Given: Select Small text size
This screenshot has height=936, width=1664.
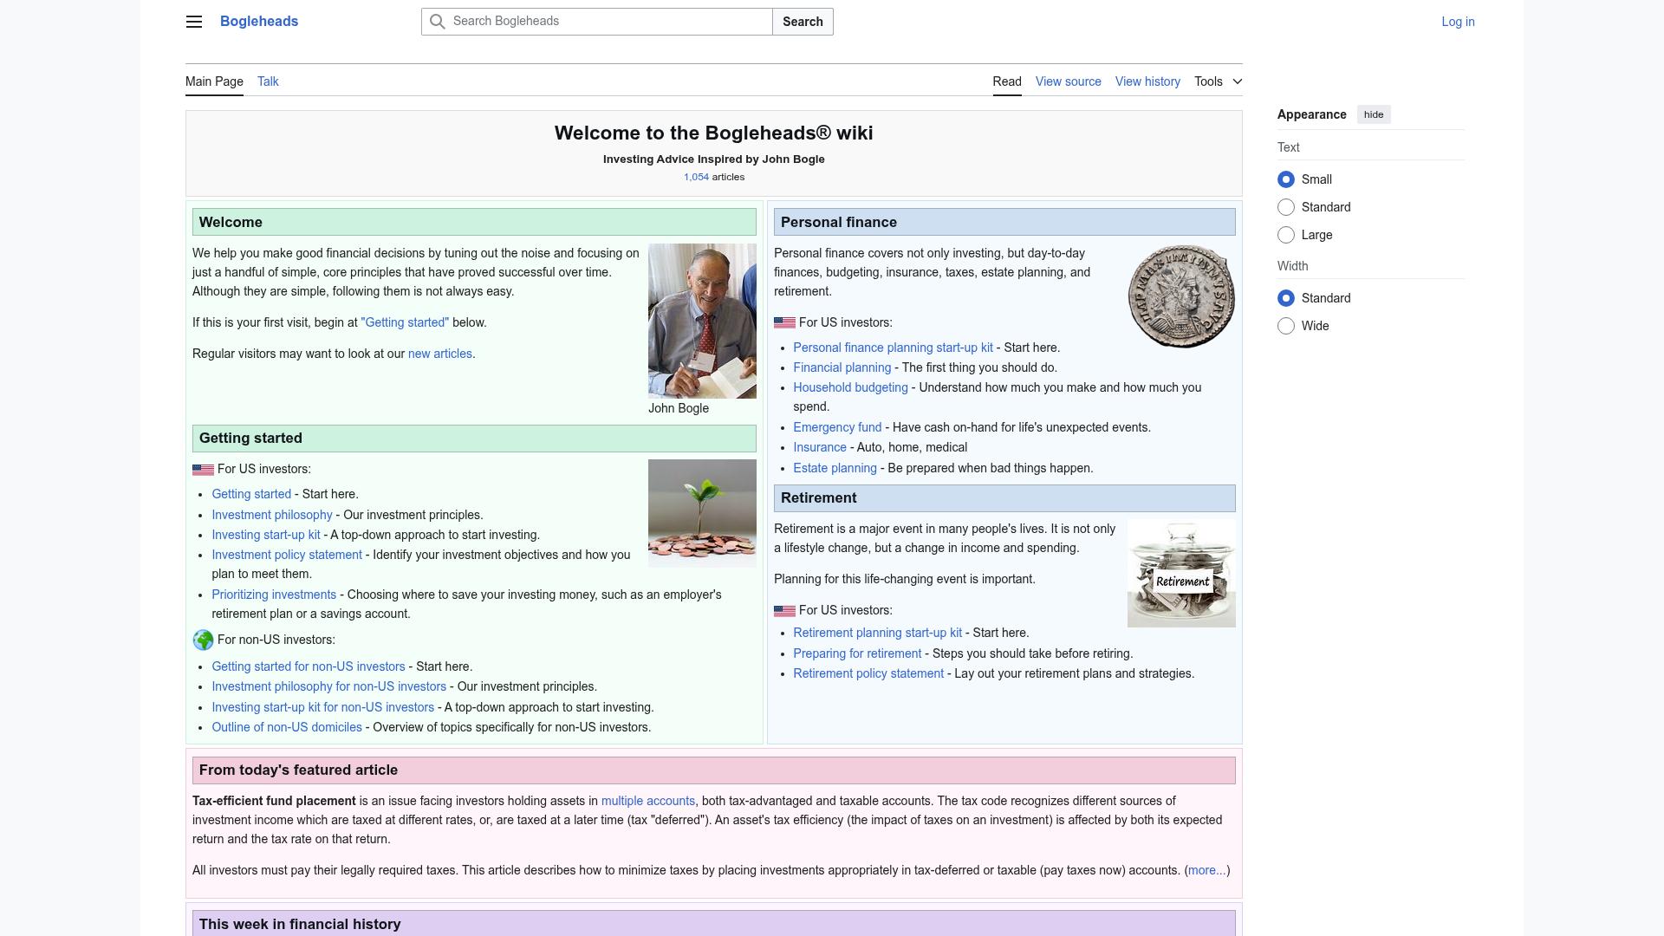Looking at the screenshot, I should pos(1286,179).
